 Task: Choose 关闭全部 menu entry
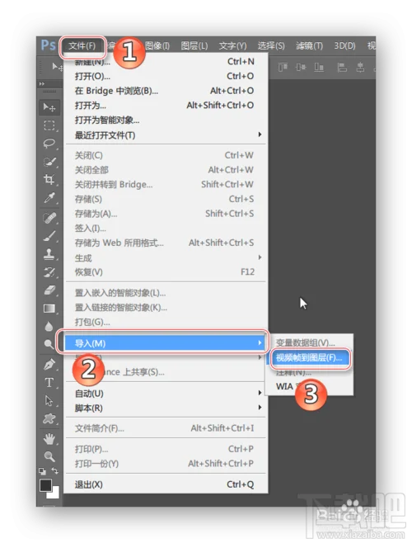[165, 170]
